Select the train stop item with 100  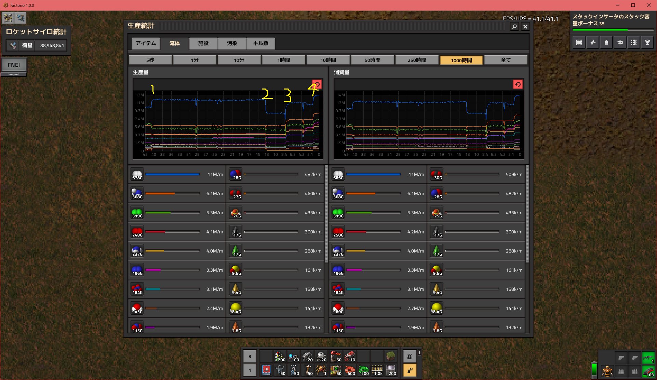[294, 356]
